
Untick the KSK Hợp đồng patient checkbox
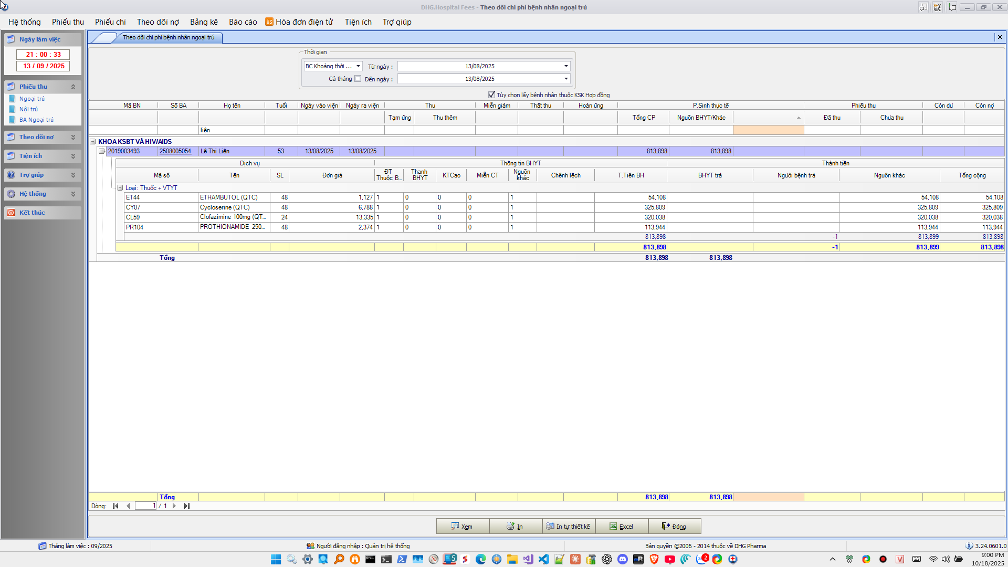click(x=491, y=95)
